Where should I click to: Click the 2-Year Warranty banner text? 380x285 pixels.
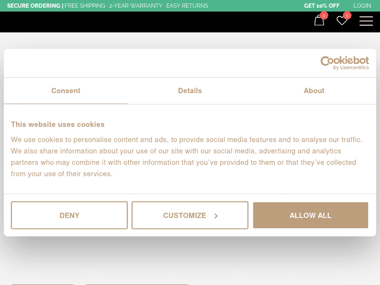click(x=136, y=6)
